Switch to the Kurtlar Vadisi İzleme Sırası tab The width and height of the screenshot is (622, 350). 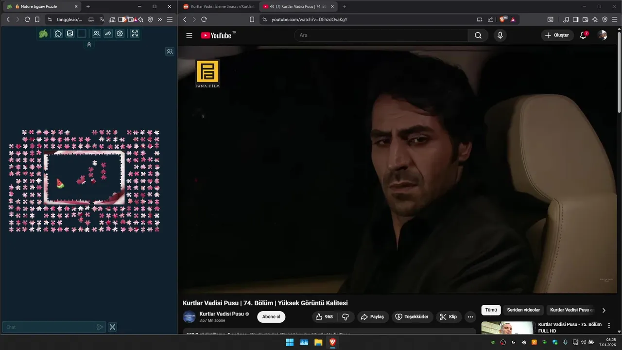pyautogui.click(x=219, y=6)
